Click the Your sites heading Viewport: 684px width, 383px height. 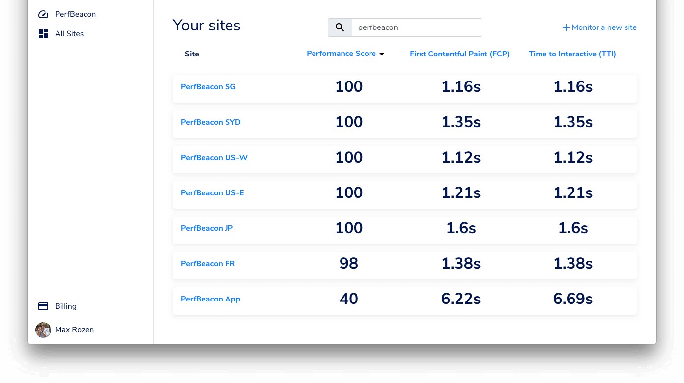[x=206, y=26]
